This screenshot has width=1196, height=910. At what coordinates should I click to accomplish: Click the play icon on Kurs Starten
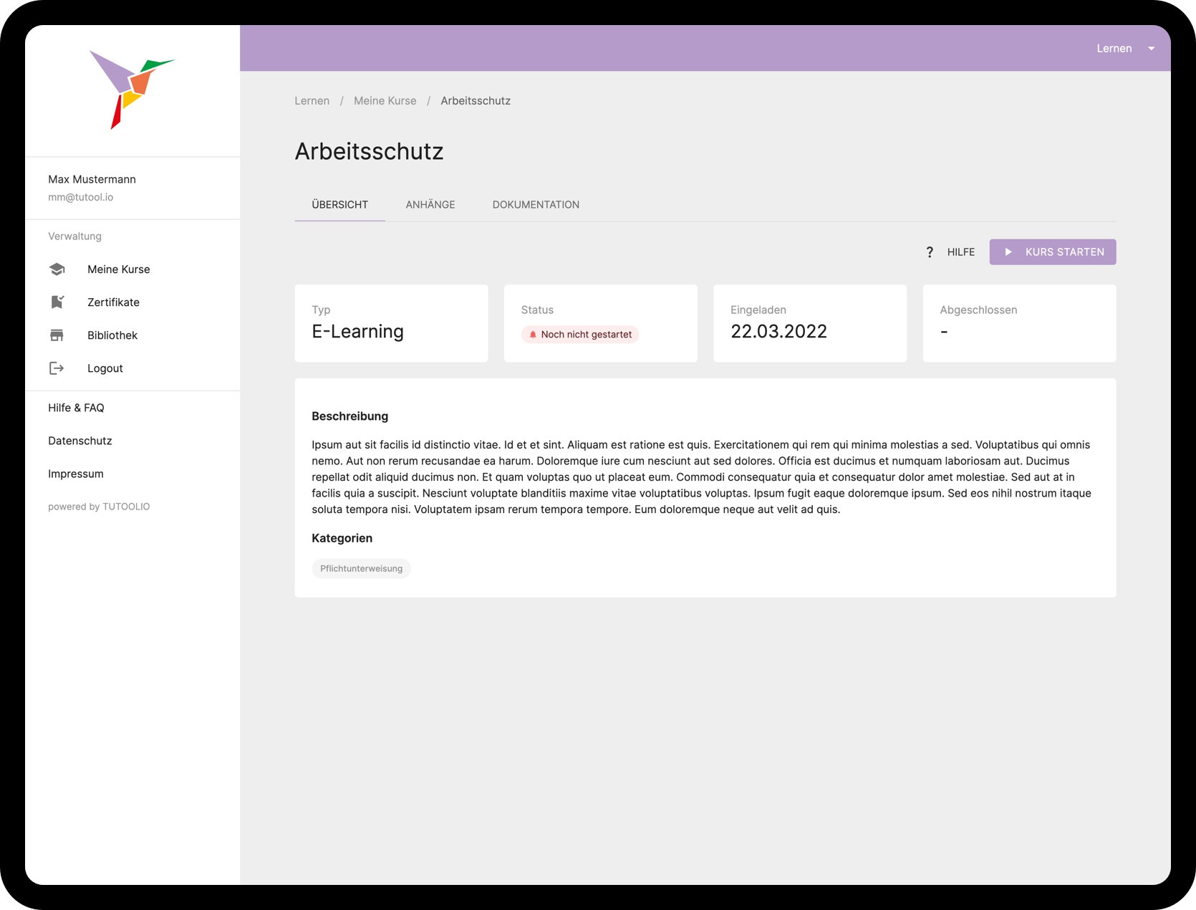pyautogui.click(x=1008, y=252)
